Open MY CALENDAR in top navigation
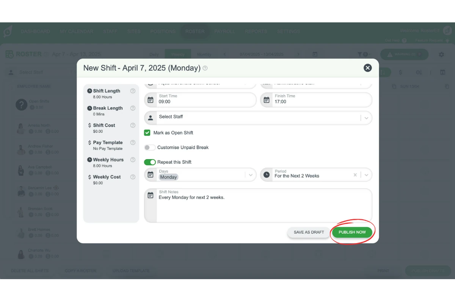 [x=77, y=31]
